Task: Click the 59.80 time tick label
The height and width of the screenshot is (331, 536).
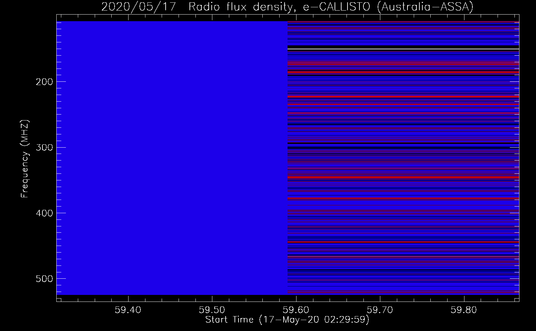Action: click(x=464, y=310)
